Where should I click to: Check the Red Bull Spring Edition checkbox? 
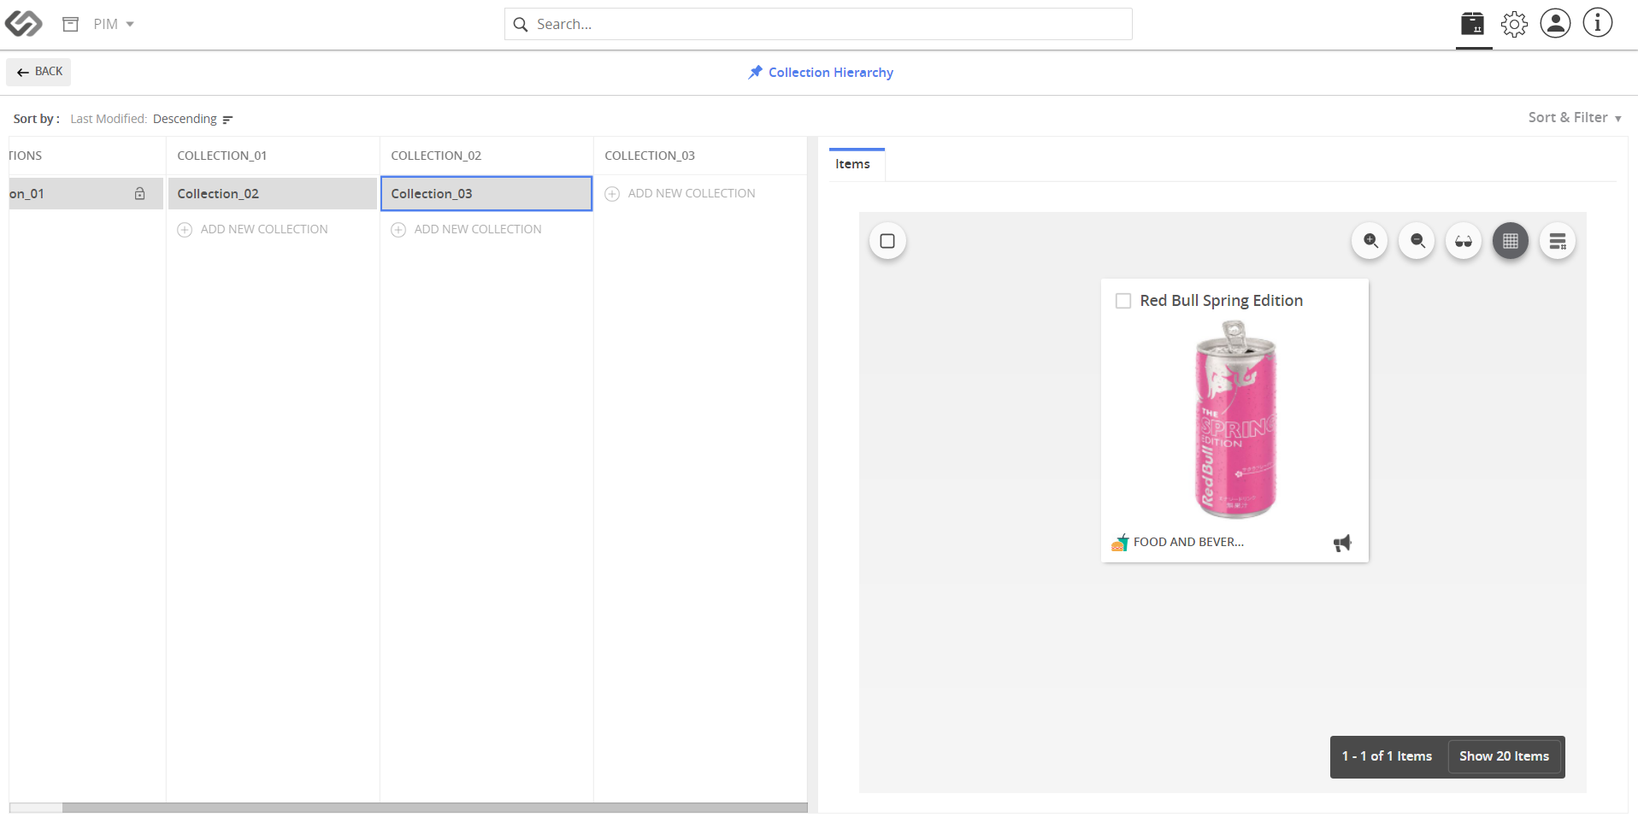[x=1123, y=301]
